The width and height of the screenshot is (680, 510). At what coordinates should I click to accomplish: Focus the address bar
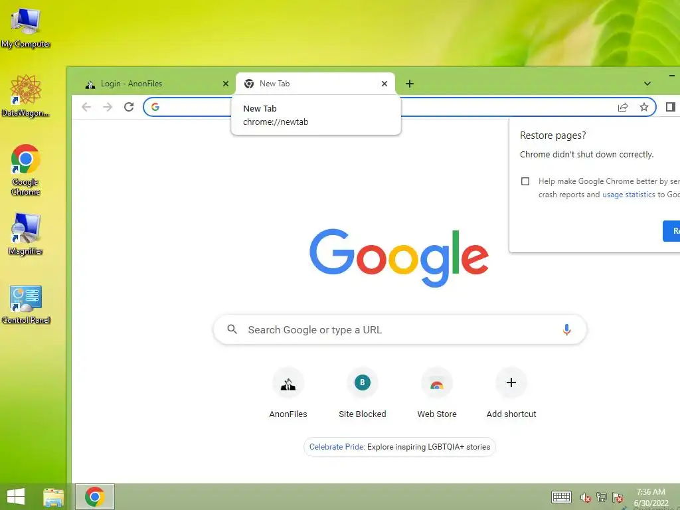[399, 107]
